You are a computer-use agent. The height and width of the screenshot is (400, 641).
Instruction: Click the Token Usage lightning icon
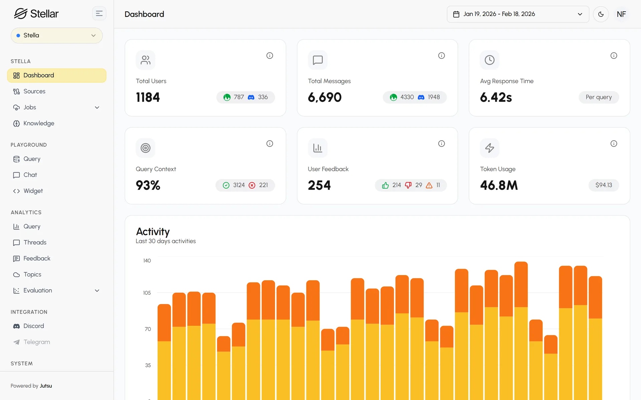(489, 148)
